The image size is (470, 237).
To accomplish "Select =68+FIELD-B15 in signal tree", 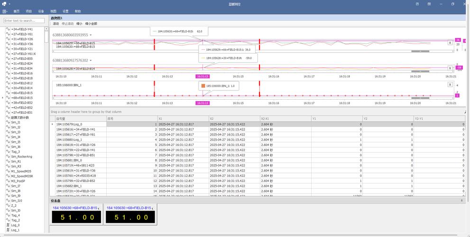I will 22,98.
